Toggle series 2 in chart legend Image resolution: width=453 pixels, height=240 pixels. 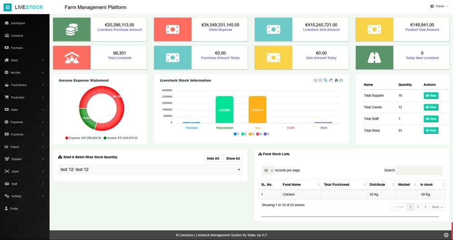point(243,134)
